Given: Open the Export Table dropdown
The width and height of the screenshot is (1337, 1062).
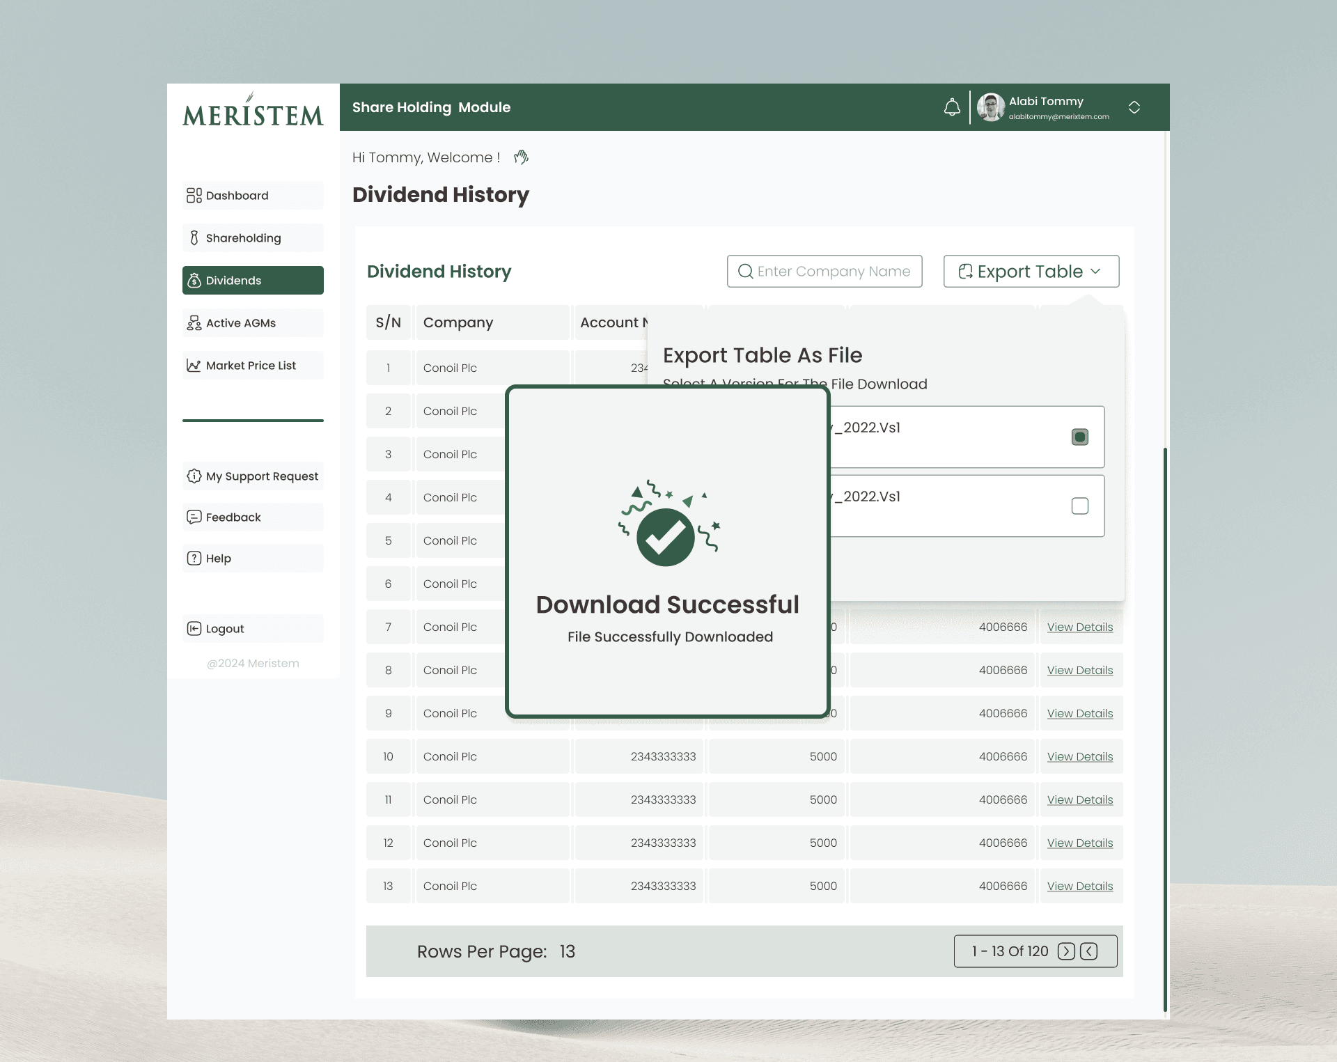Looking at the screenshot, I should pos(1031,272).
